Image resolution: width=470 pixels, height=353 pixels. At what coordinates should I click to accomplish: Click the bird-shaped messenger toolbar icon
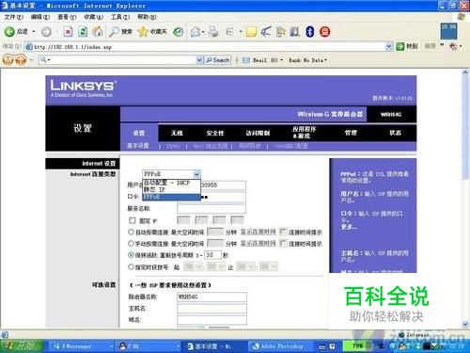[x=266, y=32]
